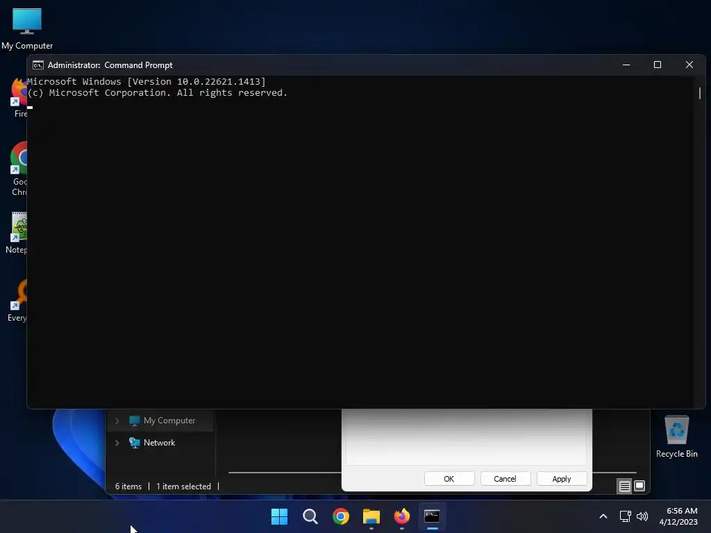This screenshot has width=711, height=533.
Task: Expand Network in Explorer's navigation tree
Action: [x=117, y=443]
